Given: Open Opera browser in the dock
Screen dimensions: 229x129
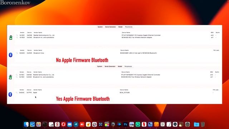Looking at the screenshot, I should (63, 124).
